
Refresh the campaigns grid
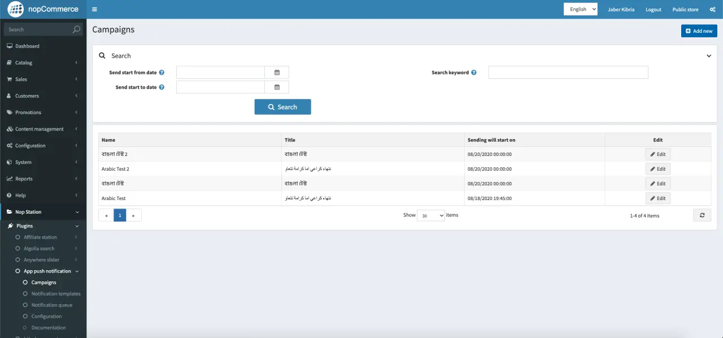[x=702, y=215]
